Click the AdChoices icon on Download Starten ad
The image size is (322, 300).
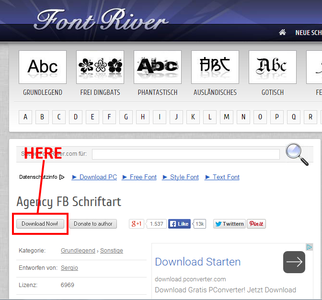coord(309,247)
